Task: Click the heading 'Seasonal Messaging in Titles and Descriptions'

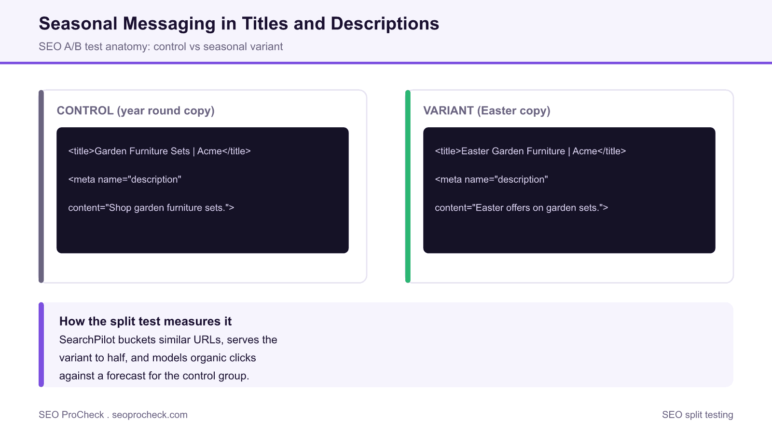Action: click(x=239, y=24)
